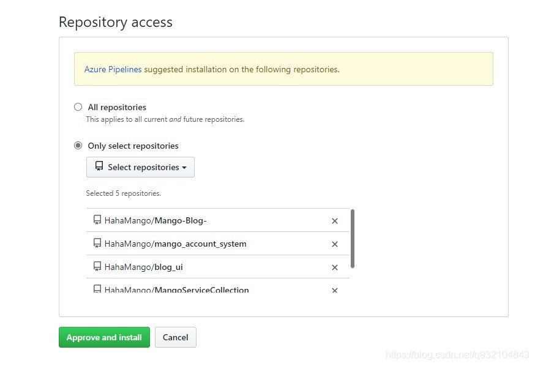This screenshot has height=366, width=535.
Task: Click the repo icon inside Select repositories button
Action: pyautogui.click(x=99, y=166)
